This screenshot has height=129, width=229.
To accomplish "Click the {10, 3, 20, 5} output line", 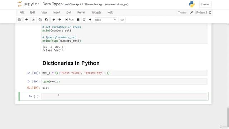I will (53, 47).
